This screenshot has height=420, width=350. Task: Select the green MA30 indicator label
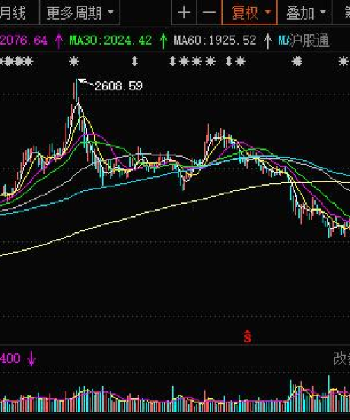[x=111, y=41]
